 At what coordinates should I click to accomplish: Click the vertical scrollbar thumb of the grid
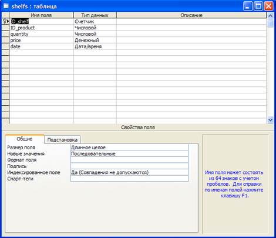[x=270, y=24]
